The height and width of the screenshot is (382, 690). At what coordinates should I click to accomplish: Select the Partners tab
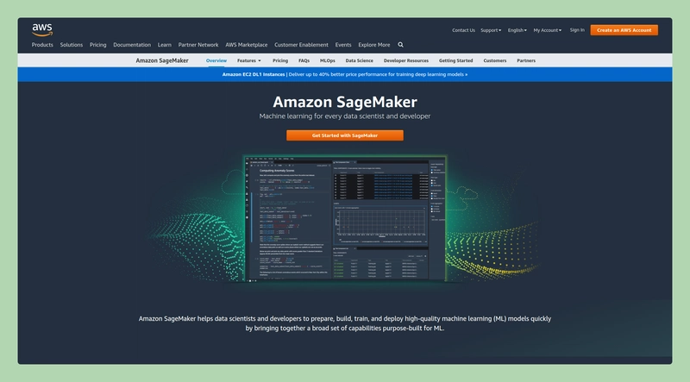(526, 60)
